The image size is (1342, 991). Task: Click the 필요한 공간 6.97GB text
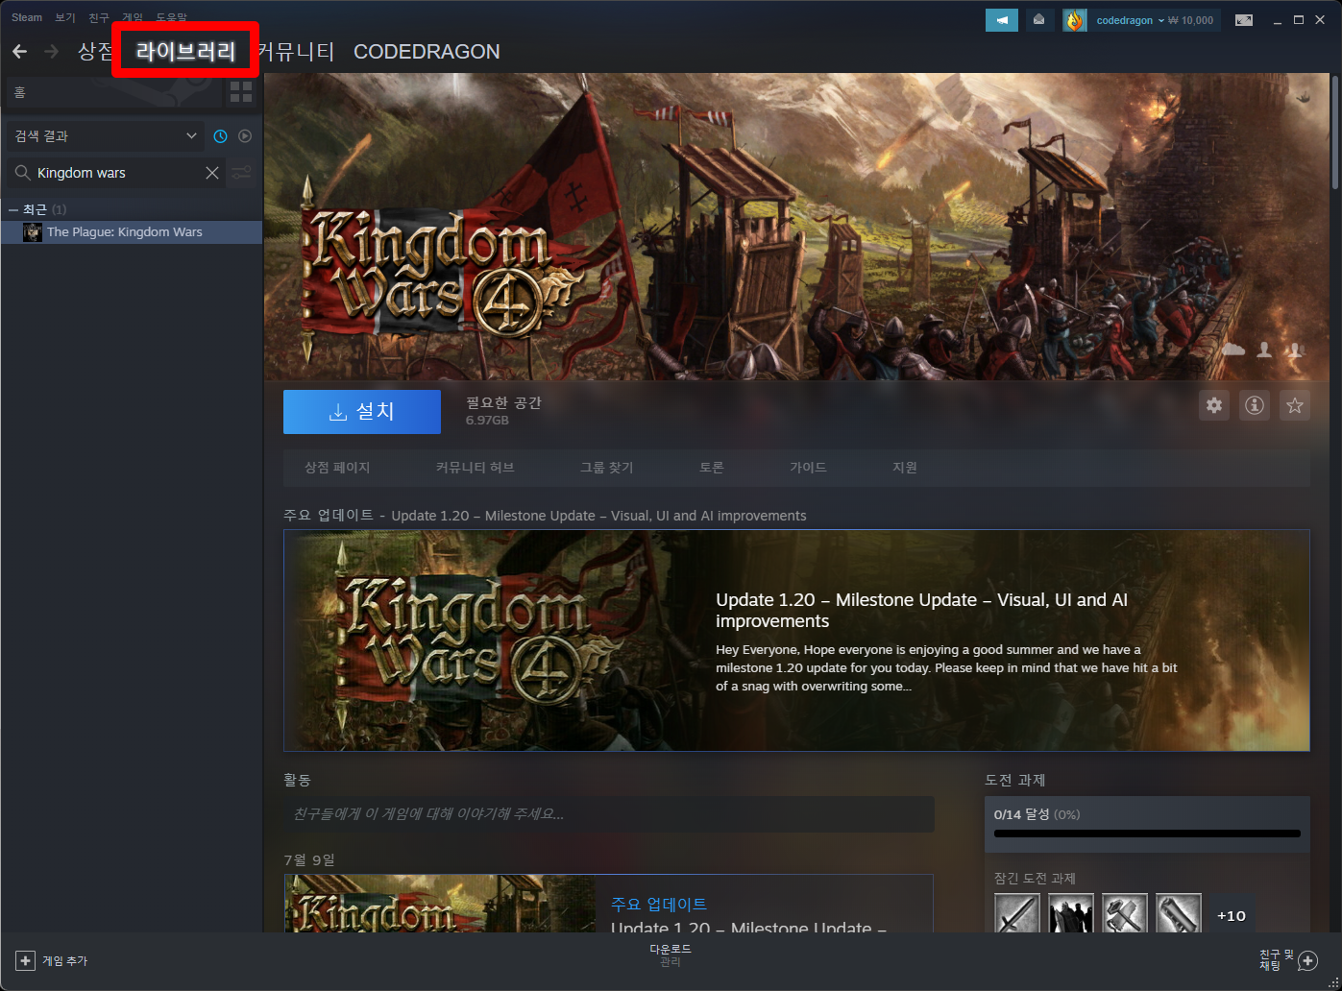click(x=503, y=411)
